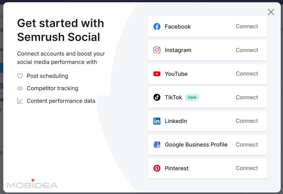Screen dimensions: 283x194
Task: Connect a Pinterest account
Action: [247, 168]
